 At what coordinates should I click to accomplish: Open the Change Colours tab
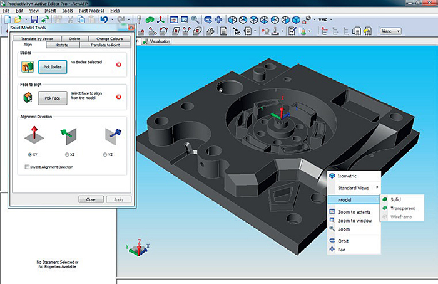pyautogui.click(x=109, y=39)
